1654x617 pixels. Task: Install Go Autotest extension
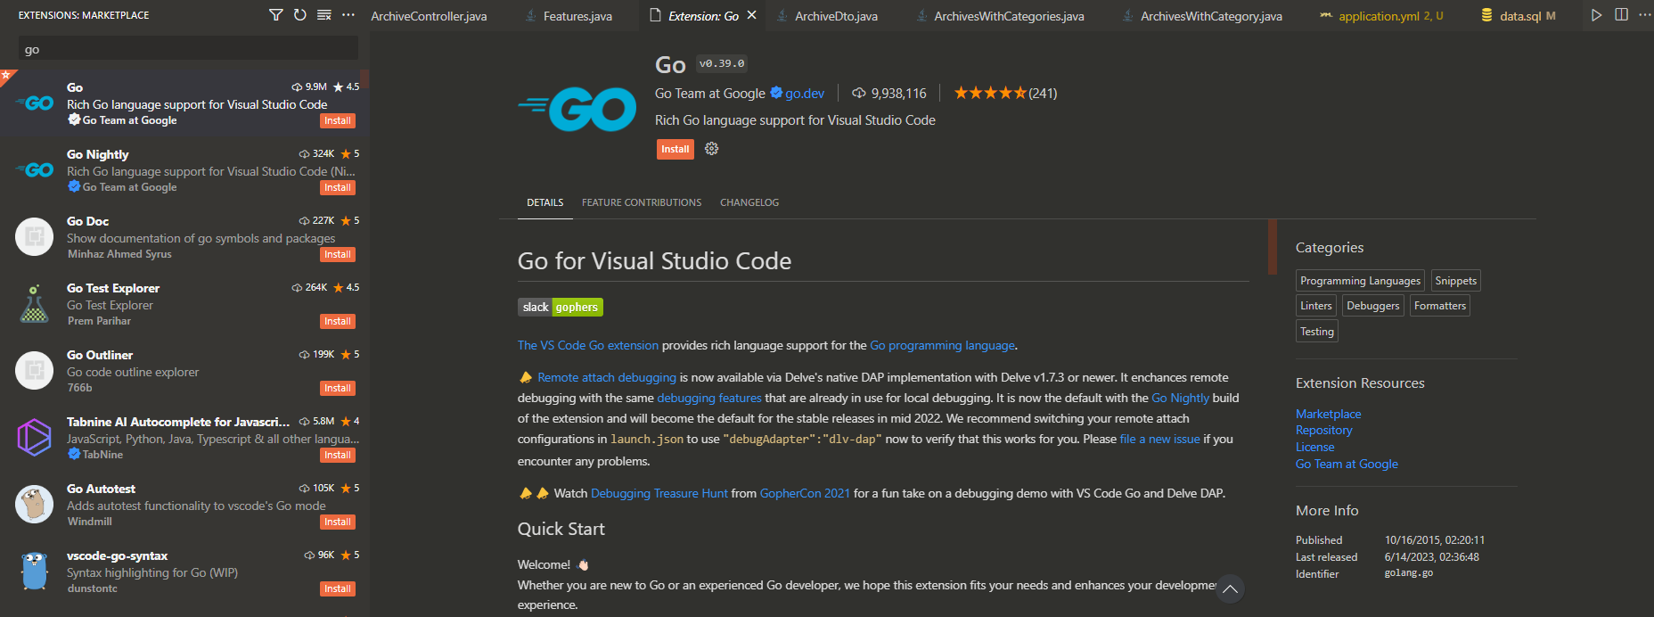coord(338,522)
